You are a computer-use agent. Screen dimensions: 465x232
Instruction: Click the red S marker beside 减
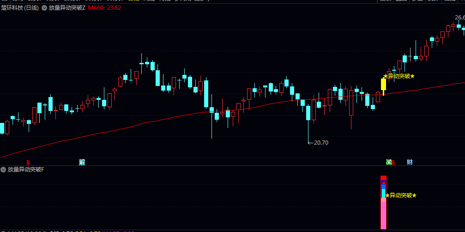(x=393, y=163)
